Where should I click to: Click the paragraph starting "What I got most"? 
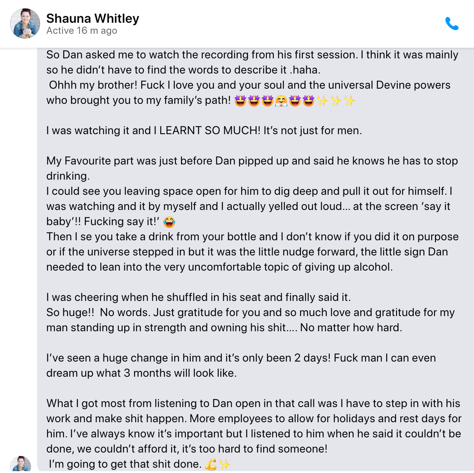coord(253,404)
